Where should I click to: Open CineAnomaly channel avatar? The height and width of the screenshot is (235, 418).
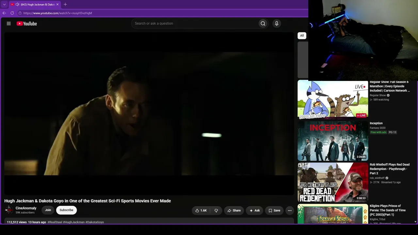[9, 210]
